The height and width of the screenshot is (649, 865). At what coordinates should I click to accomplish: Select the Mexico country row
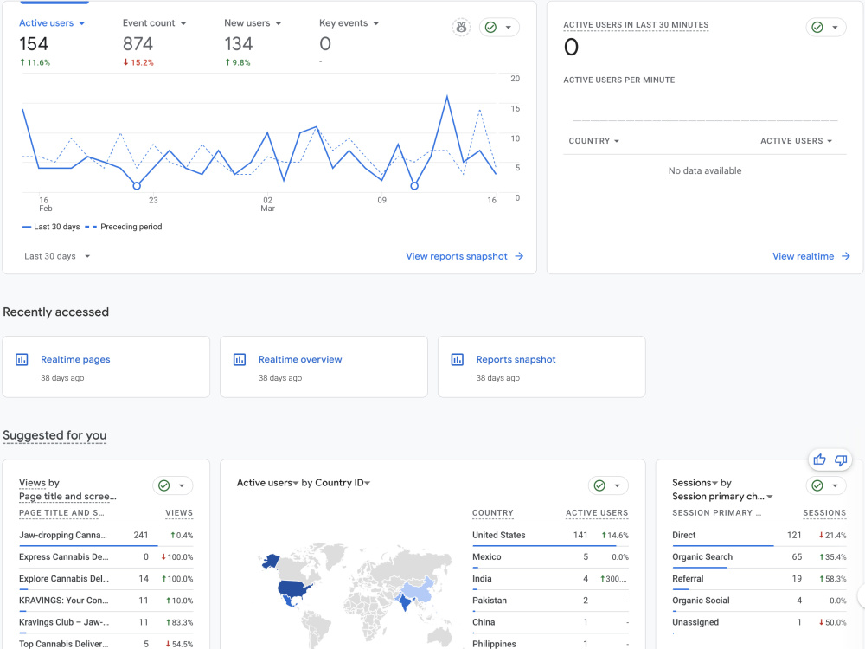pos(550,556)
